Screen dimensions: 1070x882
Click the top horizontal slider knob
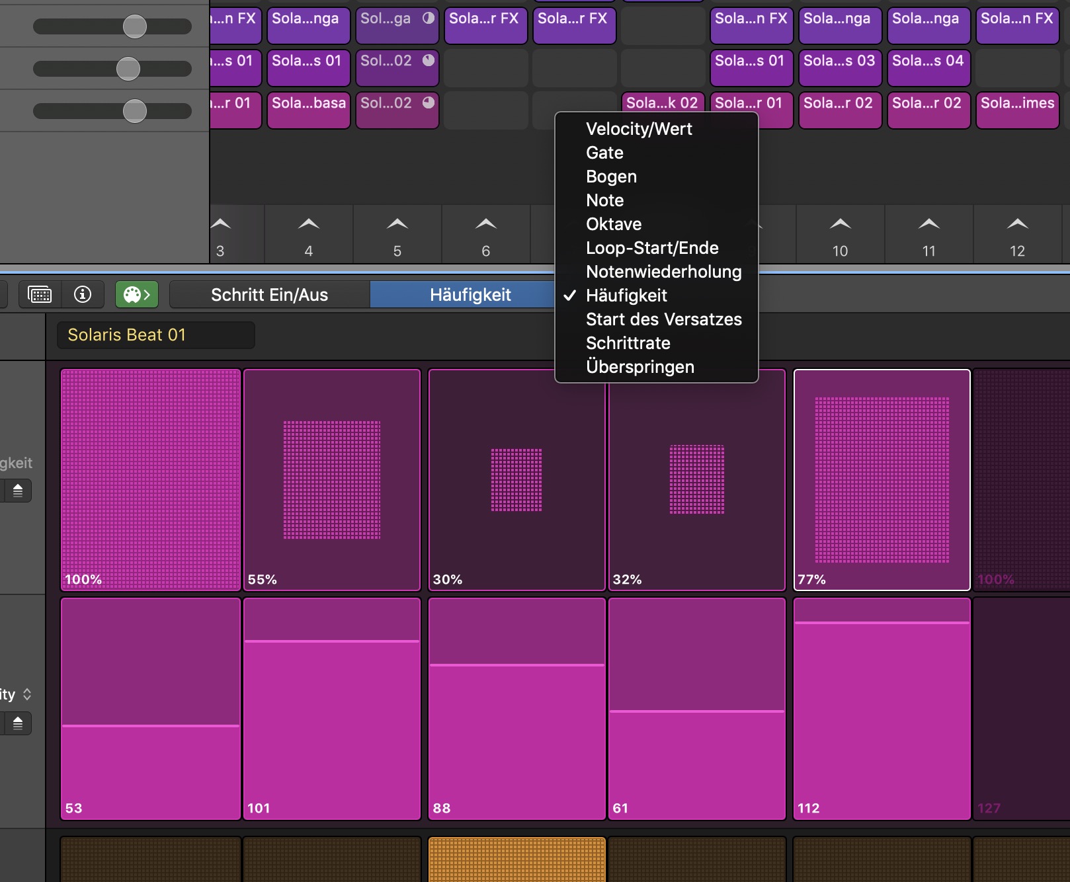[x=136, y=25]
